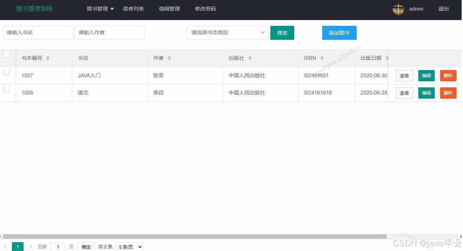Sort by 作者 column arrows
Viewport: 463px width, 251px height.
[x=169, y=58]
